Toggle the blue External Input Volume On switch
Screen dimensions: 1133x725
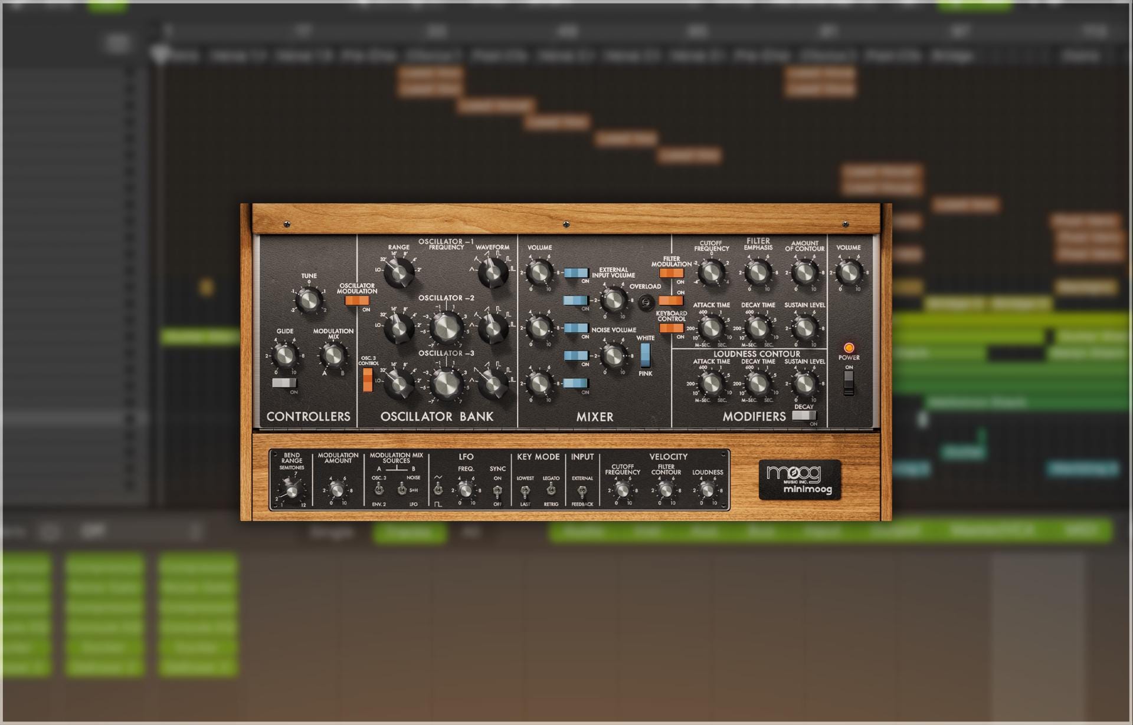(576, 301)
